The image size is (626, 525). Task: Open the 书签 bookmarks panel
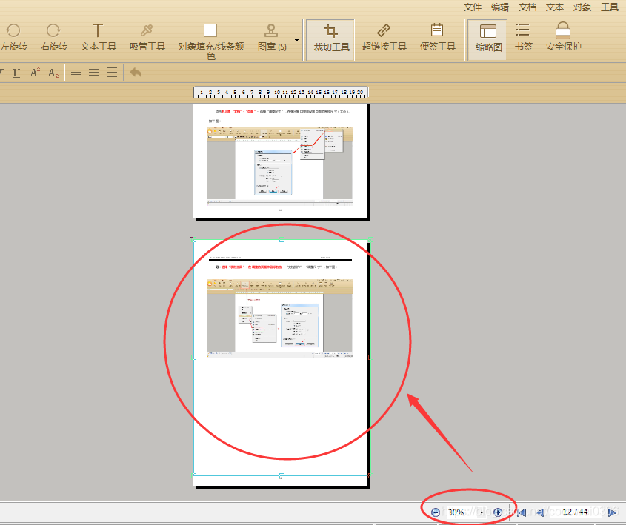(x=524, y=38)
